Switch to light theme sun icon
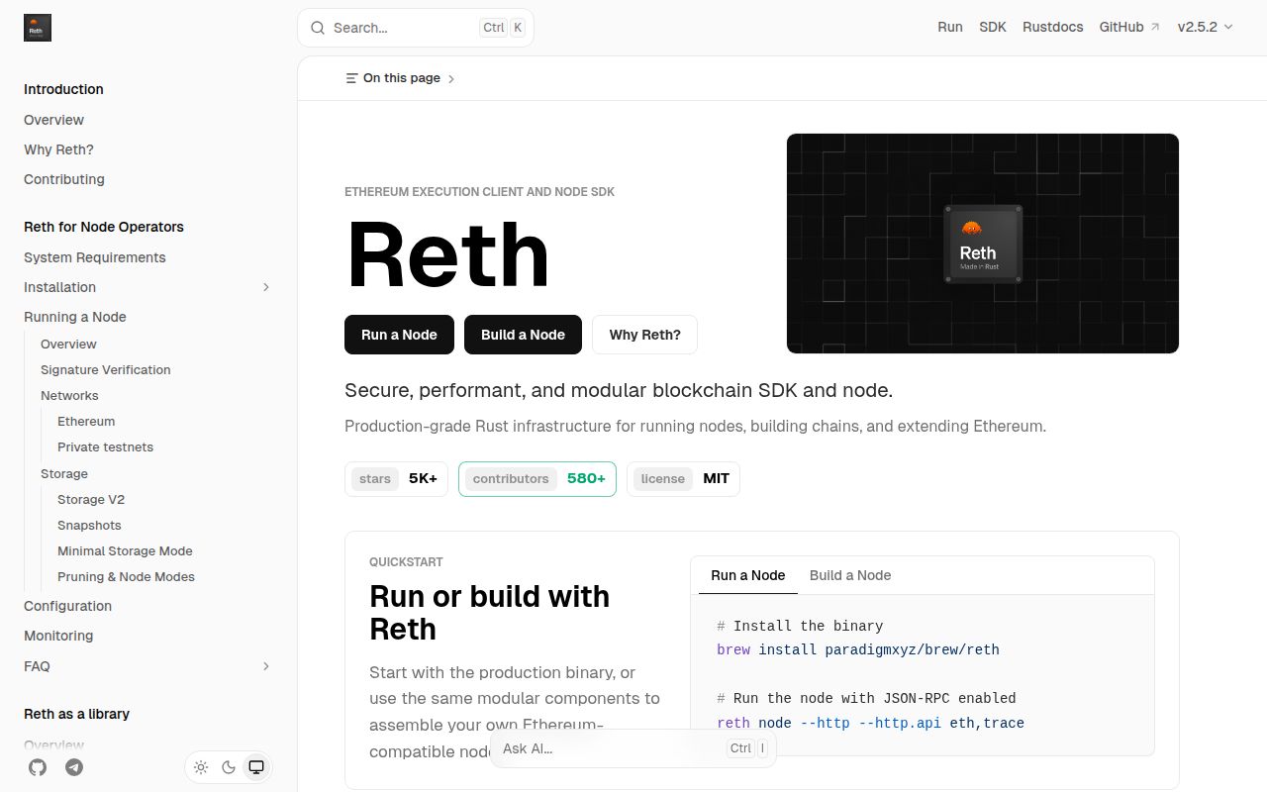This screenshot has height=792, width=1267. click(201, 767)
